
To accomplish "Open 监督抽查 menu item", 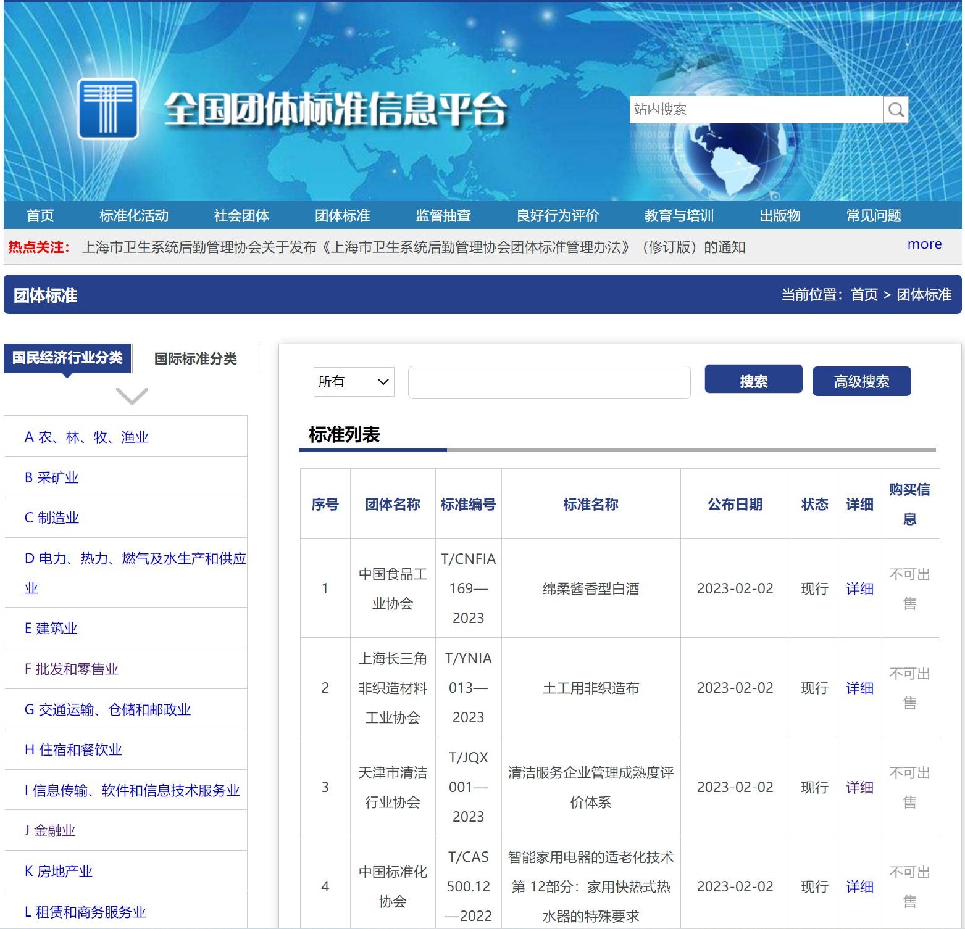I will point(443,215).
